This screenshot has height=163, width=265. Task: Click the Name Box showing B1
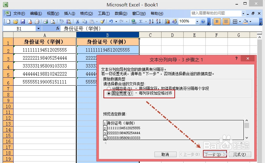[19, 29]
